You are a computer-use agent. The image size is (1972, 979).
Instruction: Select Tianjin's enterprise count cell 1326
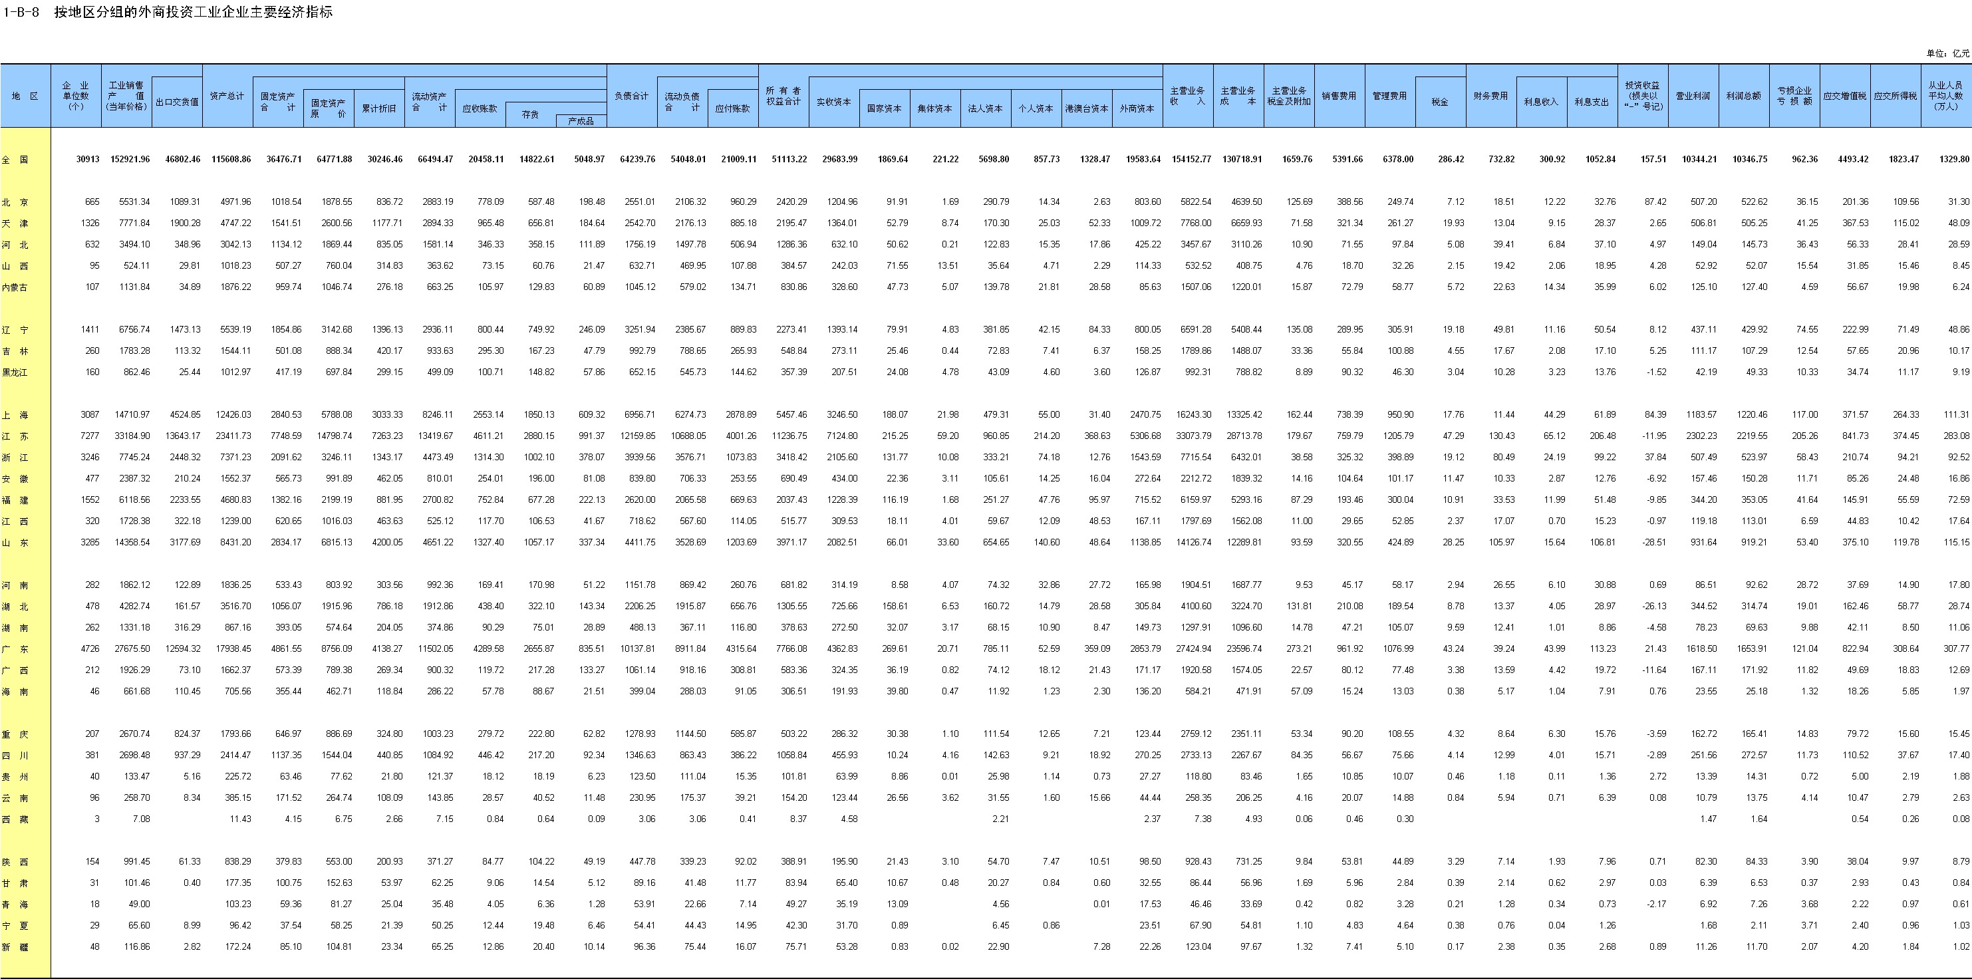tap(90, 223)
